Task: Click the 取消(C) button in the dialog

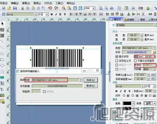Action: (x=91, y=86)
